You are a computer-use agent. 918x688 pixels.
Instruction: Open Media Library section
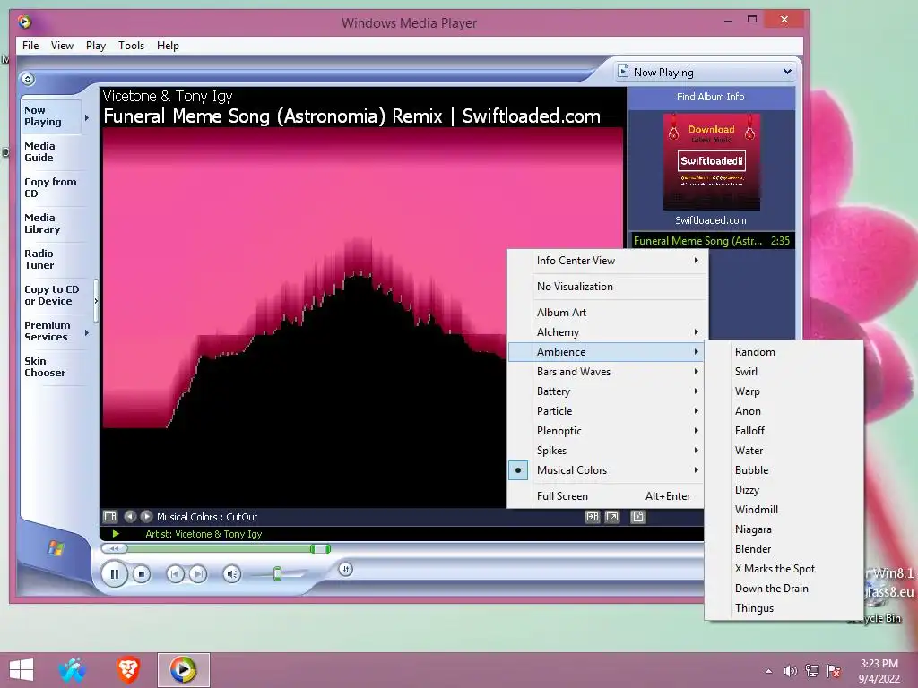tap(42, 223)
